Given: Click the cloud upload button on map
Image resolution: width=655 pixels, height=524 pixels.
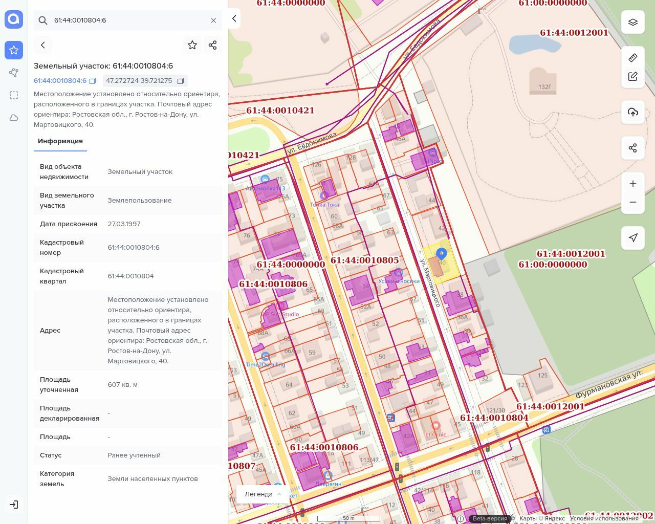Looking at the screenshot, I should tap(633, 112).
